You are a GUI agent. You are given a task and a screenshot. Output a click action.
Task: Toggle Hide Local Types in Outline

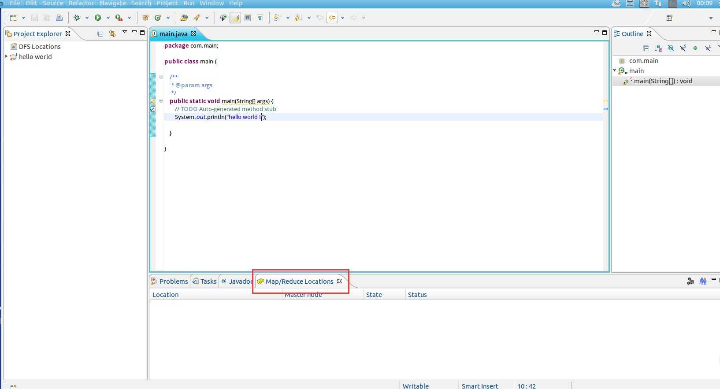click(708, 48)
